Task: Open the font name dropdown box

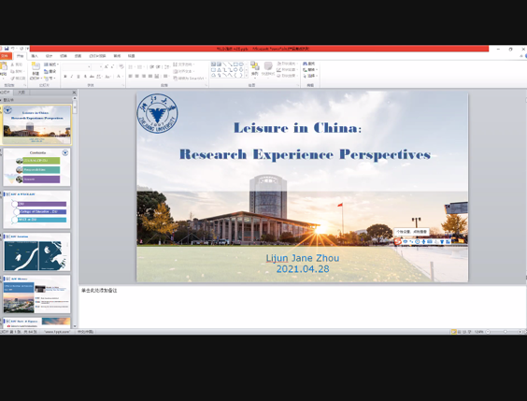Action: (x=77, y=66)
